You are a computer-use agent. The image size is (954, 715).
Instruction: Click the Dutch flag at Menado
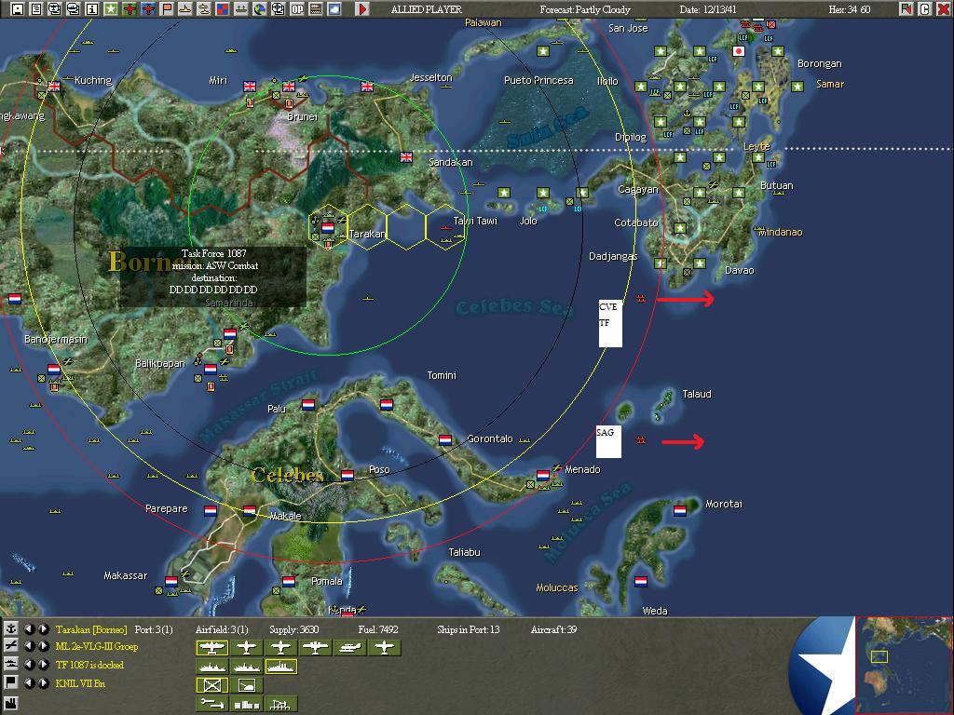tap(543, 475)
